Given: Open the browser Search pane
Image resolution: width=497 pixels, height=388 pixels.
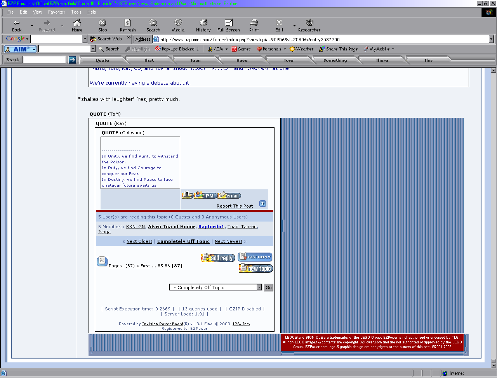Looking at the screenshot, I should [153, 26].
